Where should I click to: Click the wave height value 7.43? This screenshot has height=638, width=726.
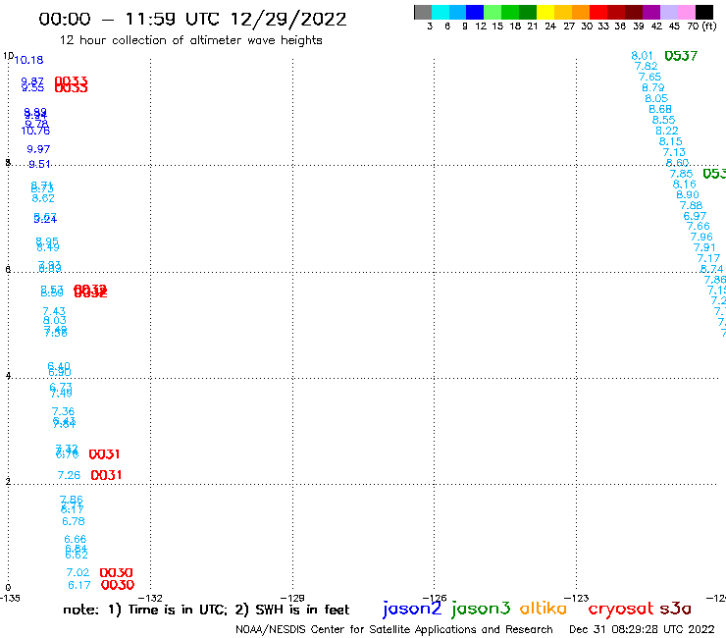tap(54, 311)
